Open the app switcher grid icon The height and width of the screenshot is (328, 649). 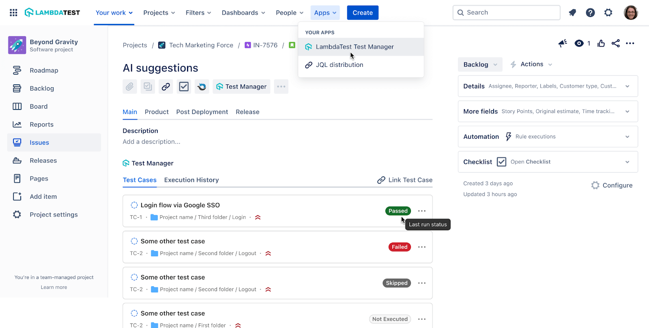(13, 13)
